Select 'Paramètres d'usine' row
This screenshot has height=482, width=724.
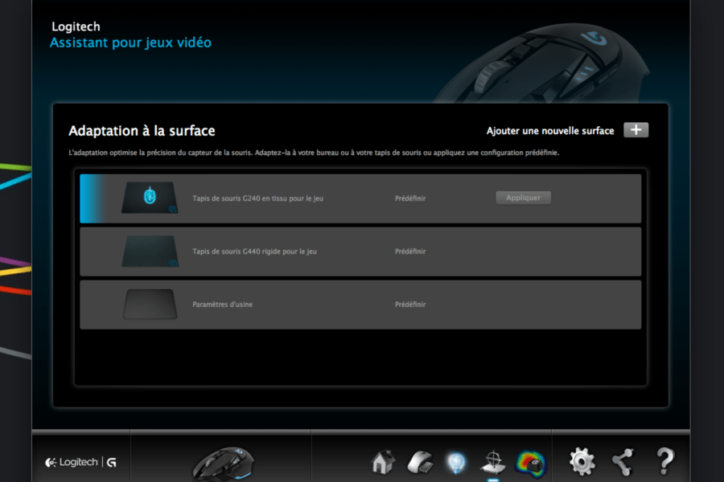(360, 304)
